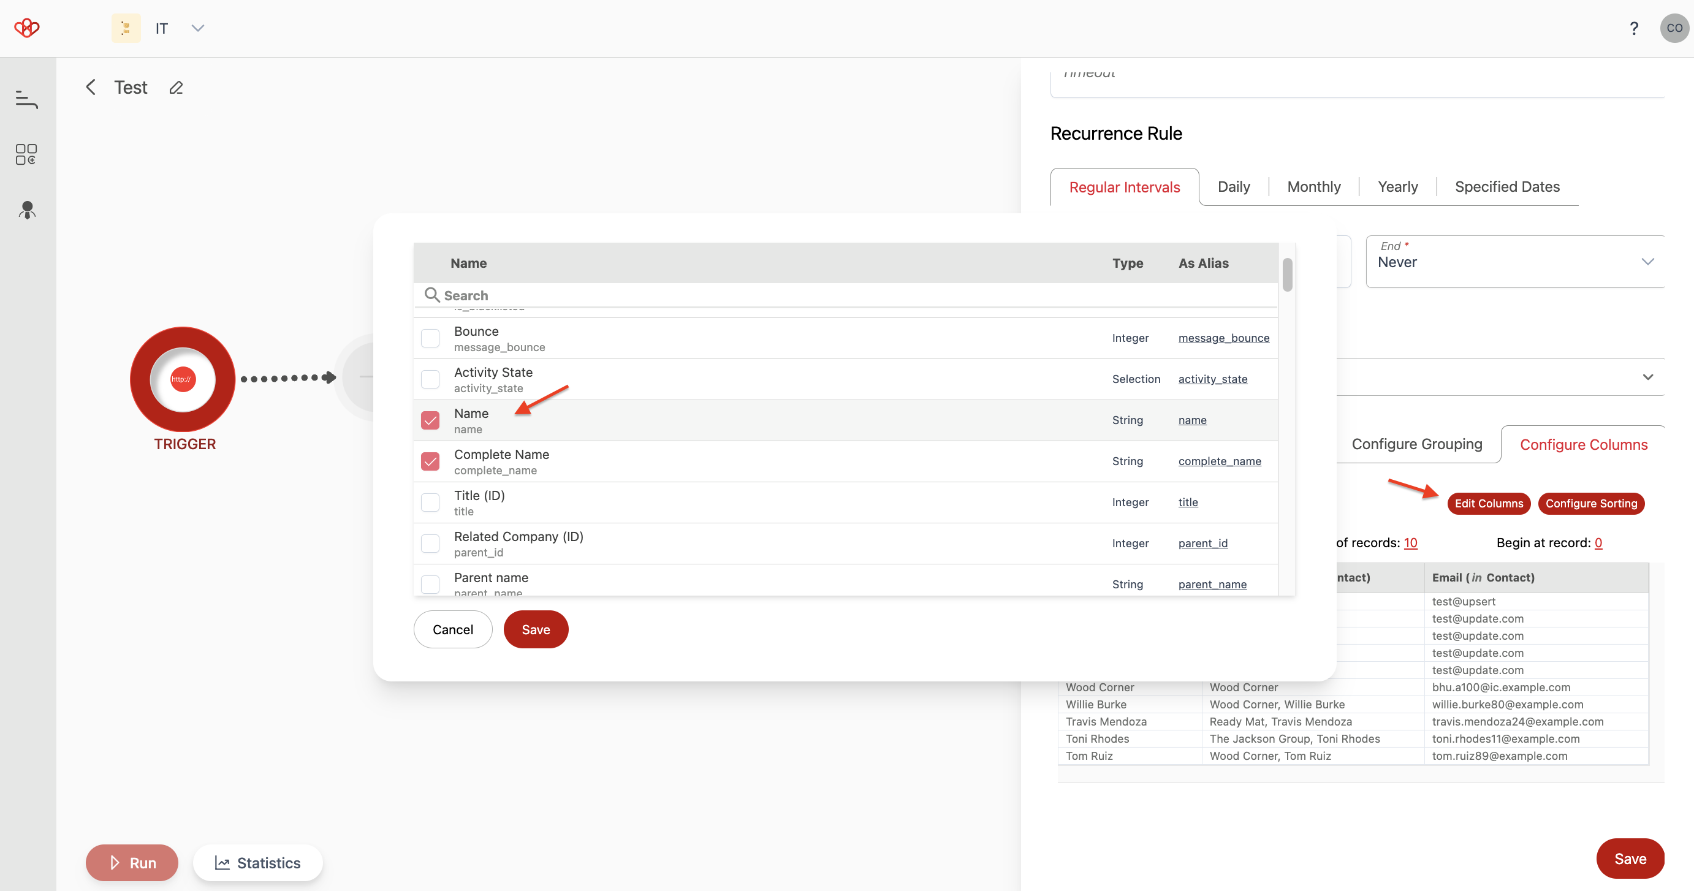
Task: Select the Daily recurrence tab
Action: 1235,186
